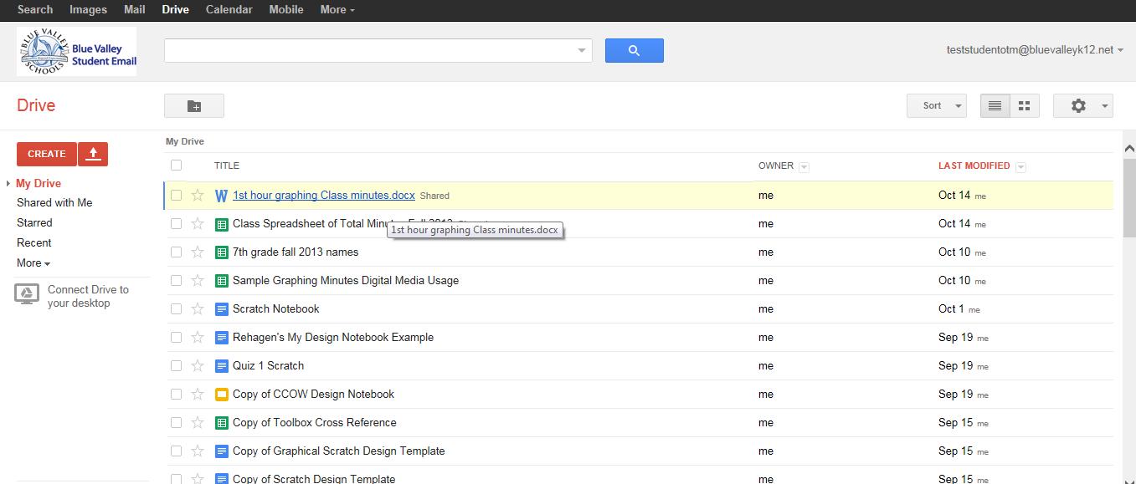Click the Connect Drive to your desktop link
1136x484 pixels.
click(x=88, y=296)
